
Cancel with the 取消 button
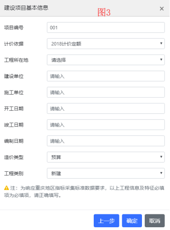155,221
